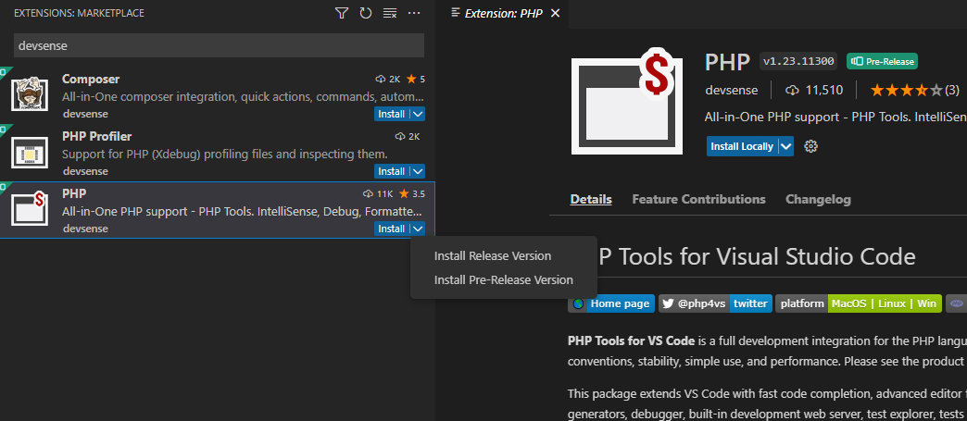Choose Install Release Version

click(492, 255)
